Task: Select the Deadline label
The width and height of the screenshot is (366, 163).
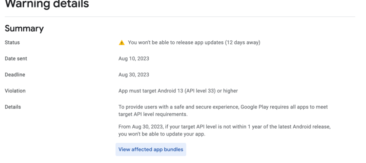Action: 15,75
